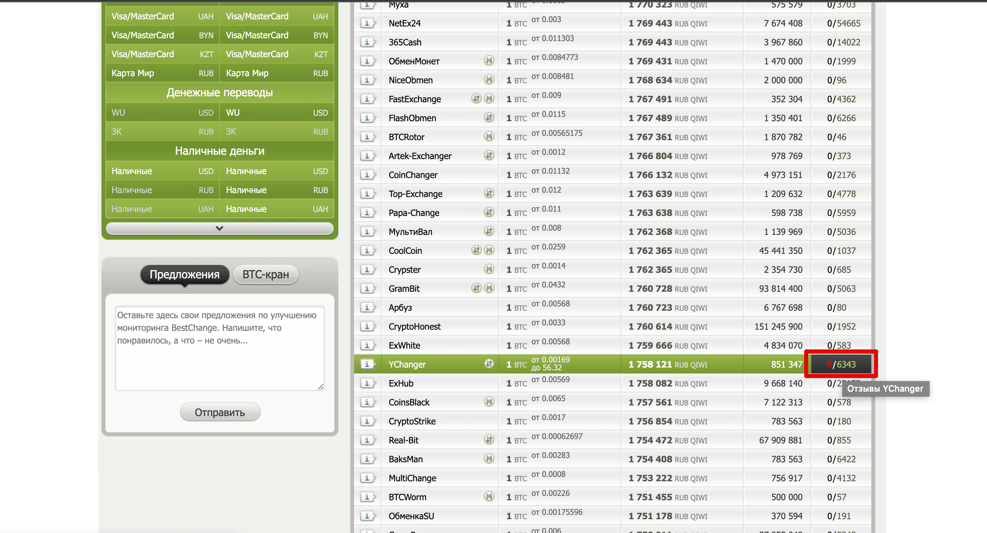Open YChanger reviews 0/6343
Screen dimensions: 987x533
841,364
